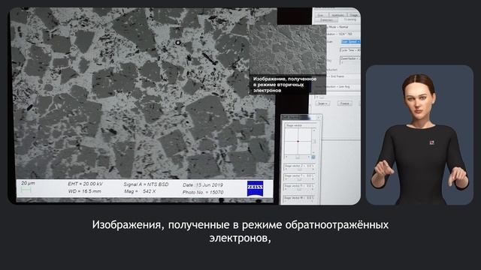Click the blue icon at crosshair pad corner
The width and height of the screenshot is (481, 270).
pos(313,157)
